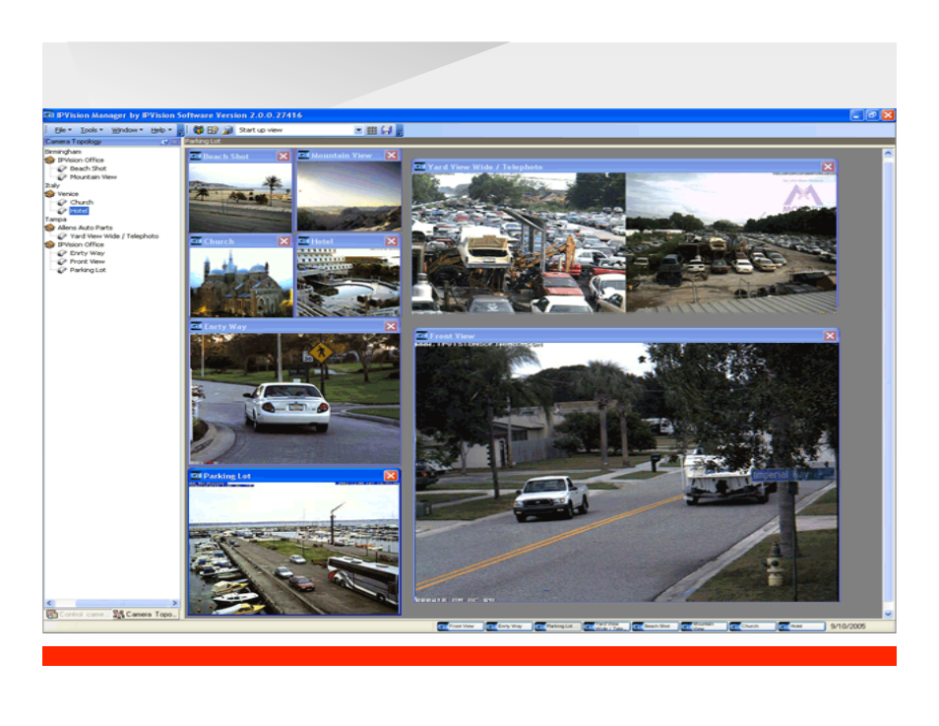Select the highlighted Hotel camera in tree

(79, 211)
